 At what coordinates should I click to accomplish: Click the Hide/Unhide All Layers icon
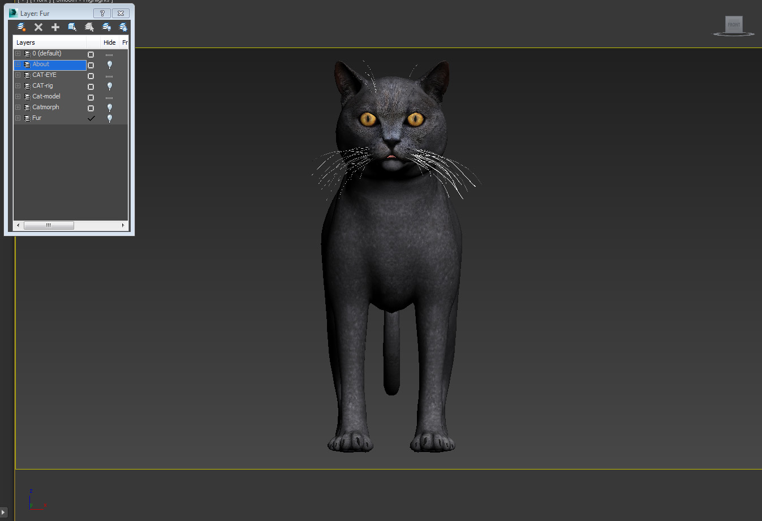107,27
